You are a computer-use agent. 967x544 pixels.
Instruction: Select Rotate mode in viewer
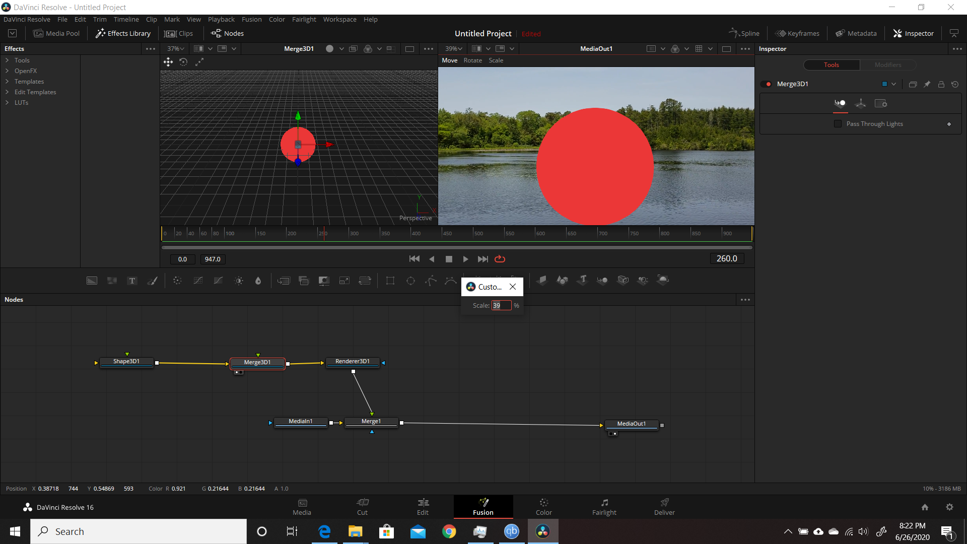472,60
